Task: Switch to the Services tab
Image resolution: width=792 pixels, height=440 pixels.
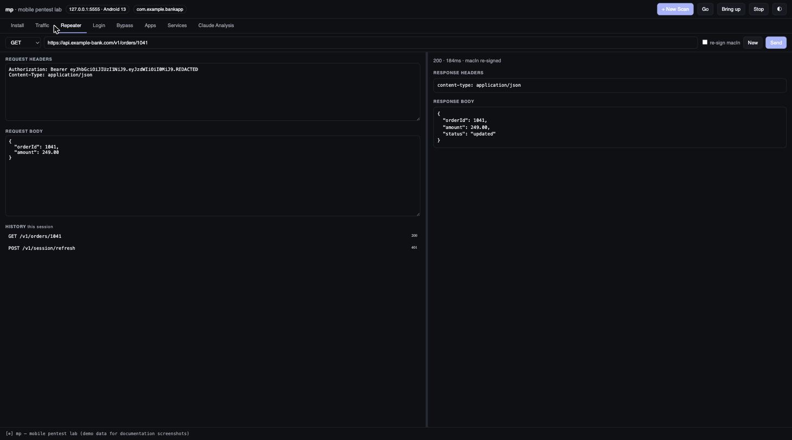Action: (177, 25)
